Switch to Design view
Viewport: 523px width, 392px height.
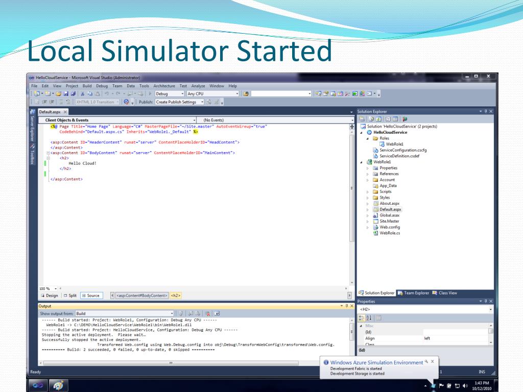(x=50, y=296)
